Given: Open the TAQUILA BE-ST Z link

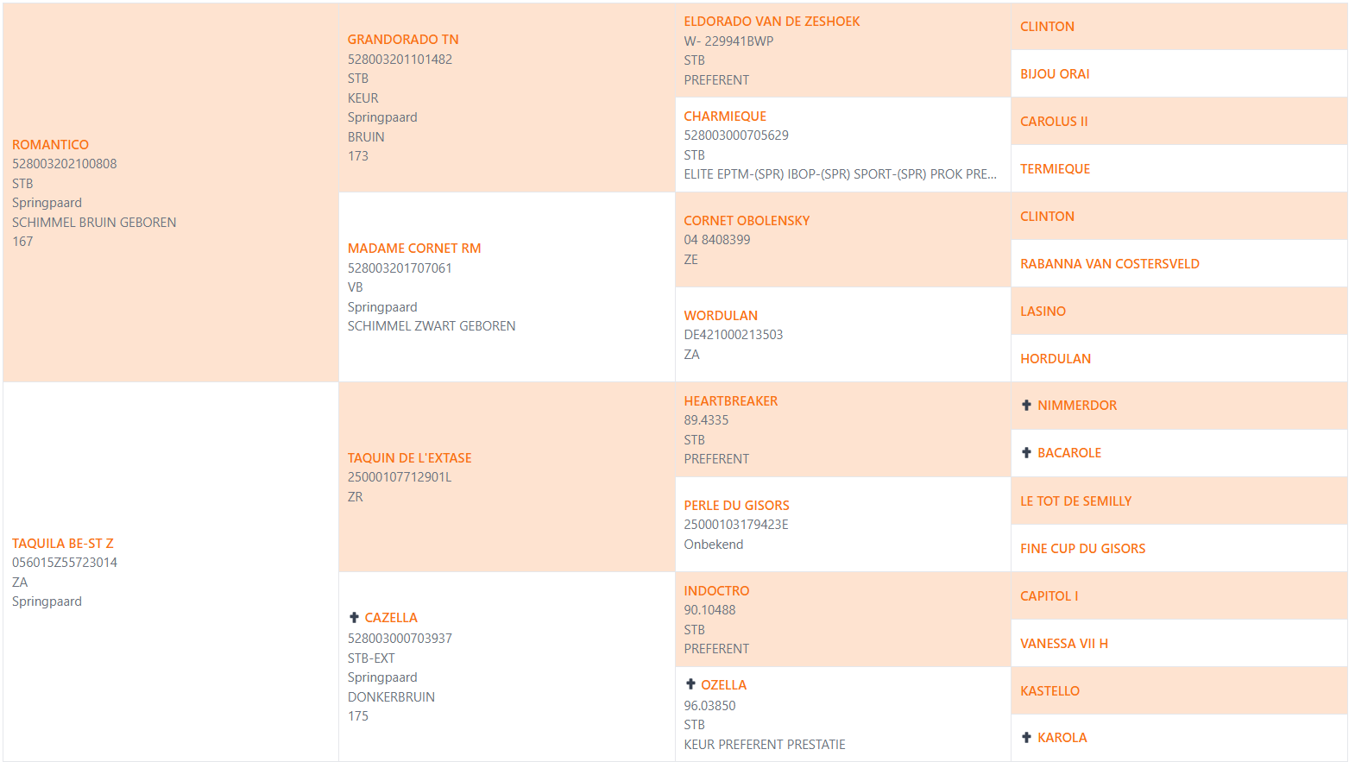Looking at the screenshot, I should [63, 543].
